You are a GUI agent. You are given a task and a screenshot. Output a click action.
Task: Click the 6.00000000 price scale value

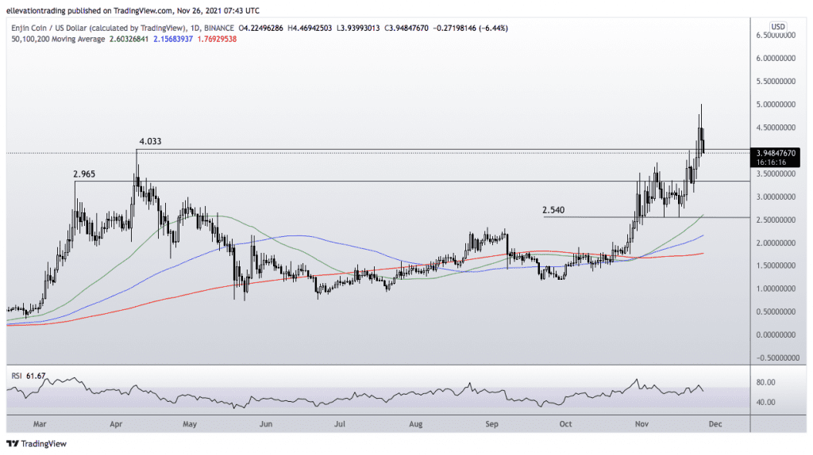(776, 58)
